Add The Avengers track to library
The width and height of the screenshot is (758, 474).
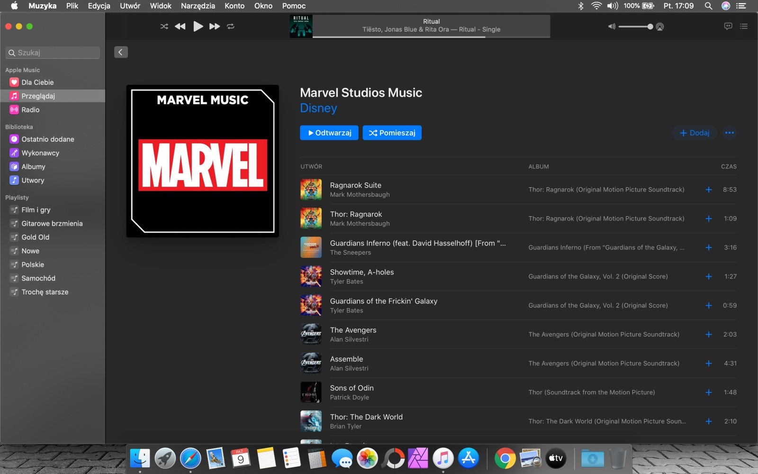(709, 335)
